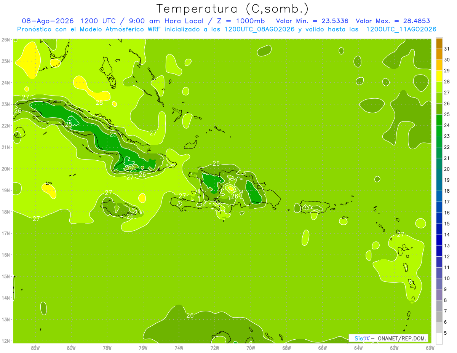457x353 pixels.
Task: Click the latitude axis label "14N"
Action: [5, 298]
